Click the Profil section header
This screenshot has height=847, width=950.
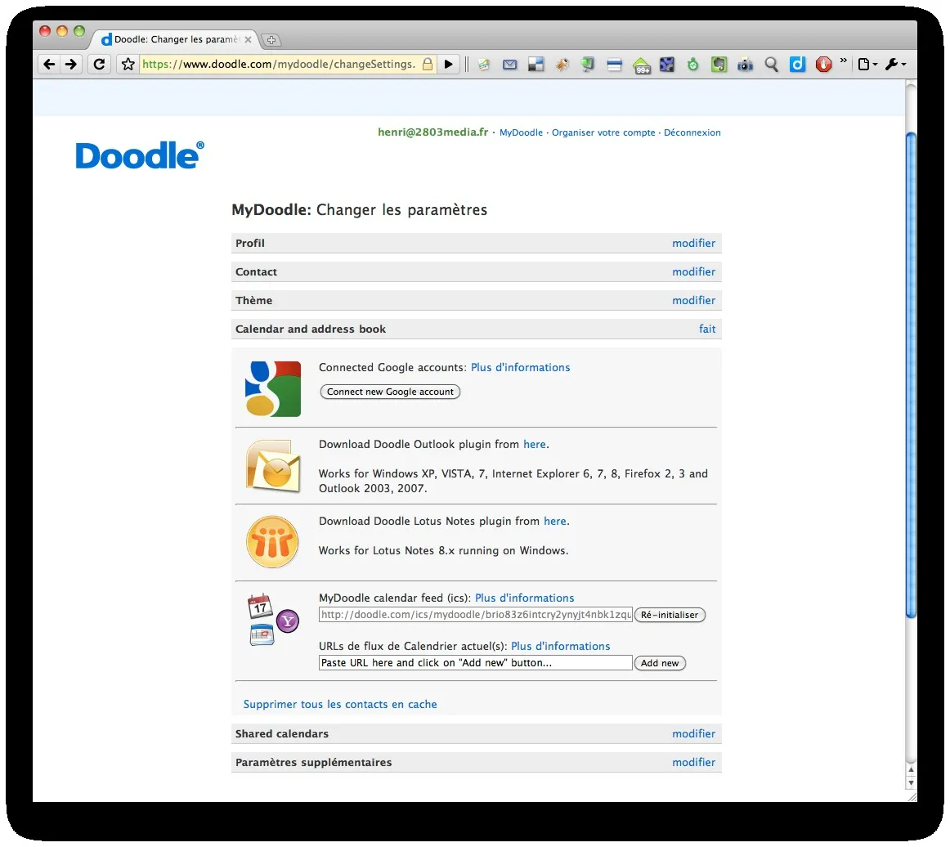click(476, 243)
